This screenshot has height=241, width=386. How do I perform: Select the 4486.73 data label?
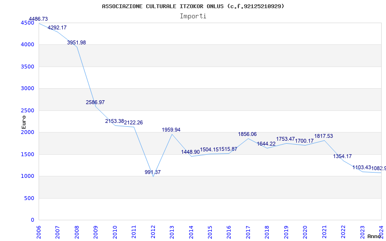coord(39,19)
